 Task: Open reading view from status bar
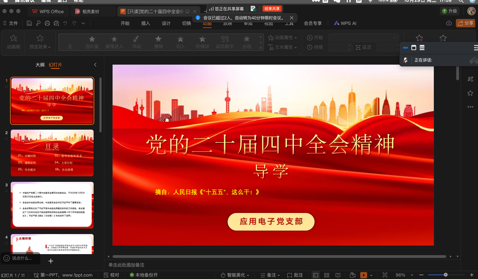(338, 275)
